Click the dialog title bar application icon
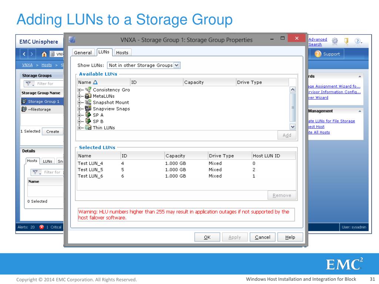 click(72, 40)
